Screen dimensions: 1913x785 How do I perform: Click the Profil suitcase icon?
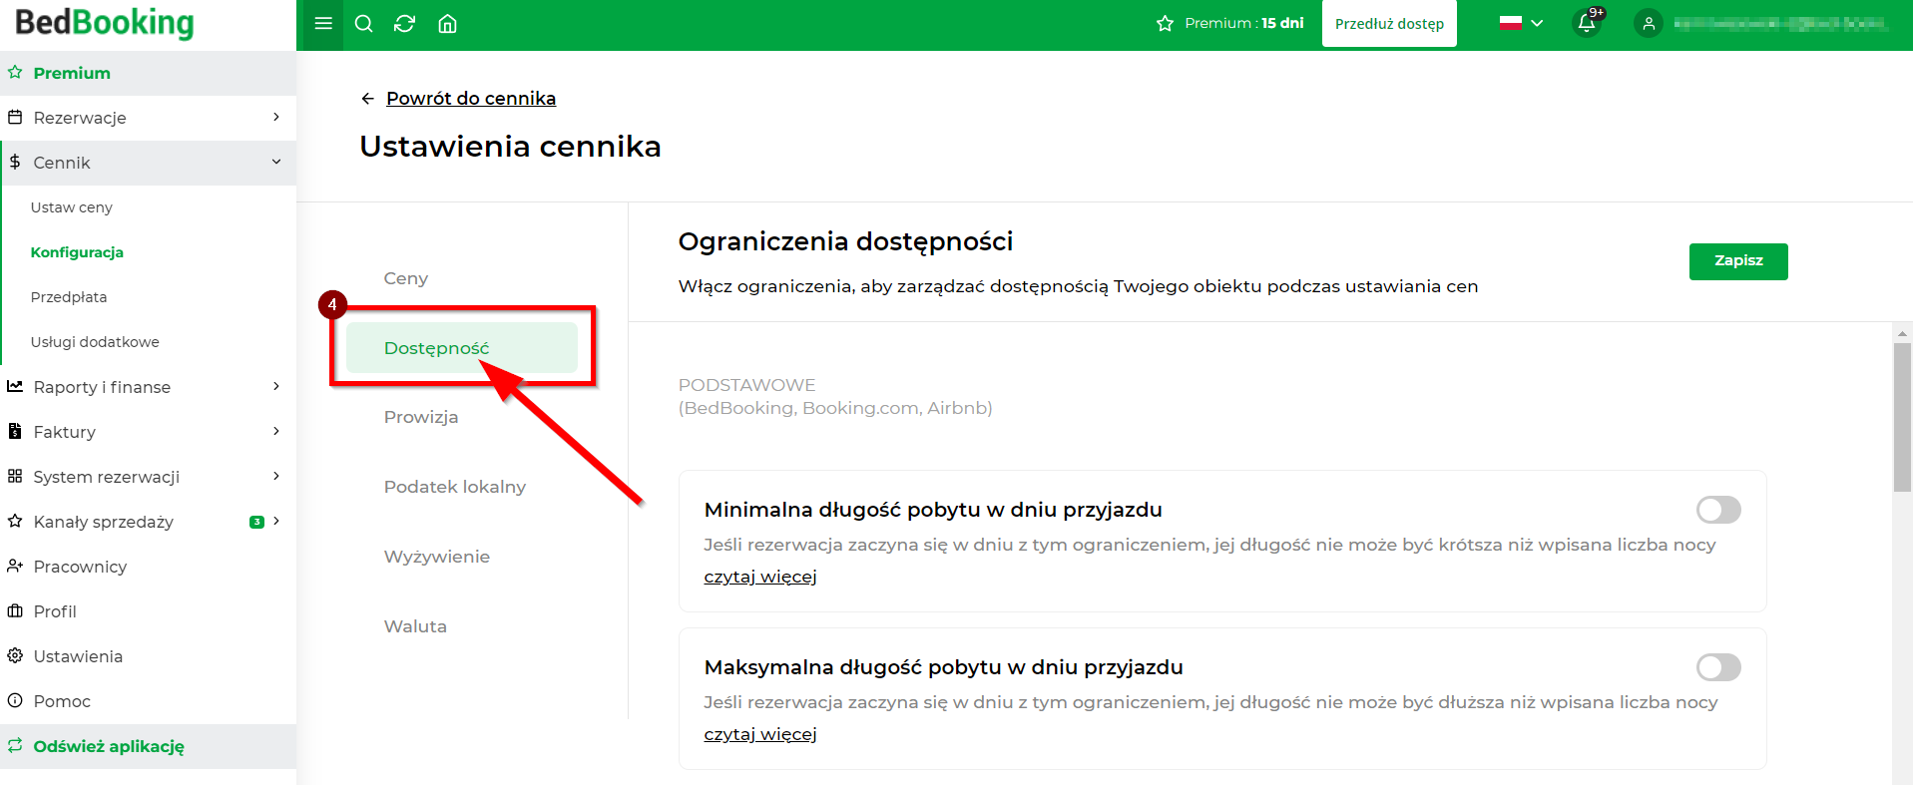[x=15, y=610]
